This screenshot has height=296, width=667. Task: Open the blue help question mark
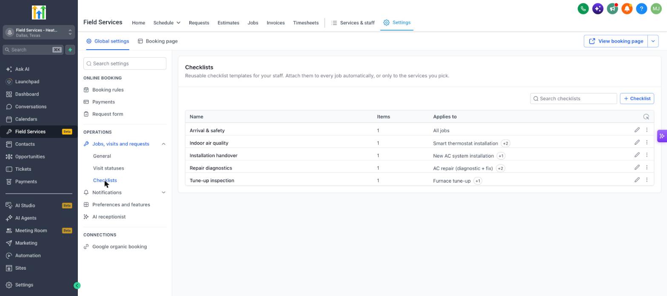pos(641,8)
